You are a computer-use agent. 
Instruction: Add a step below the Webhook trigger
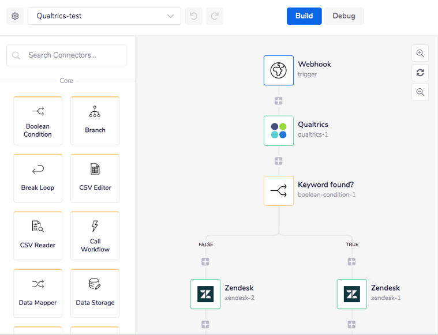279,101
